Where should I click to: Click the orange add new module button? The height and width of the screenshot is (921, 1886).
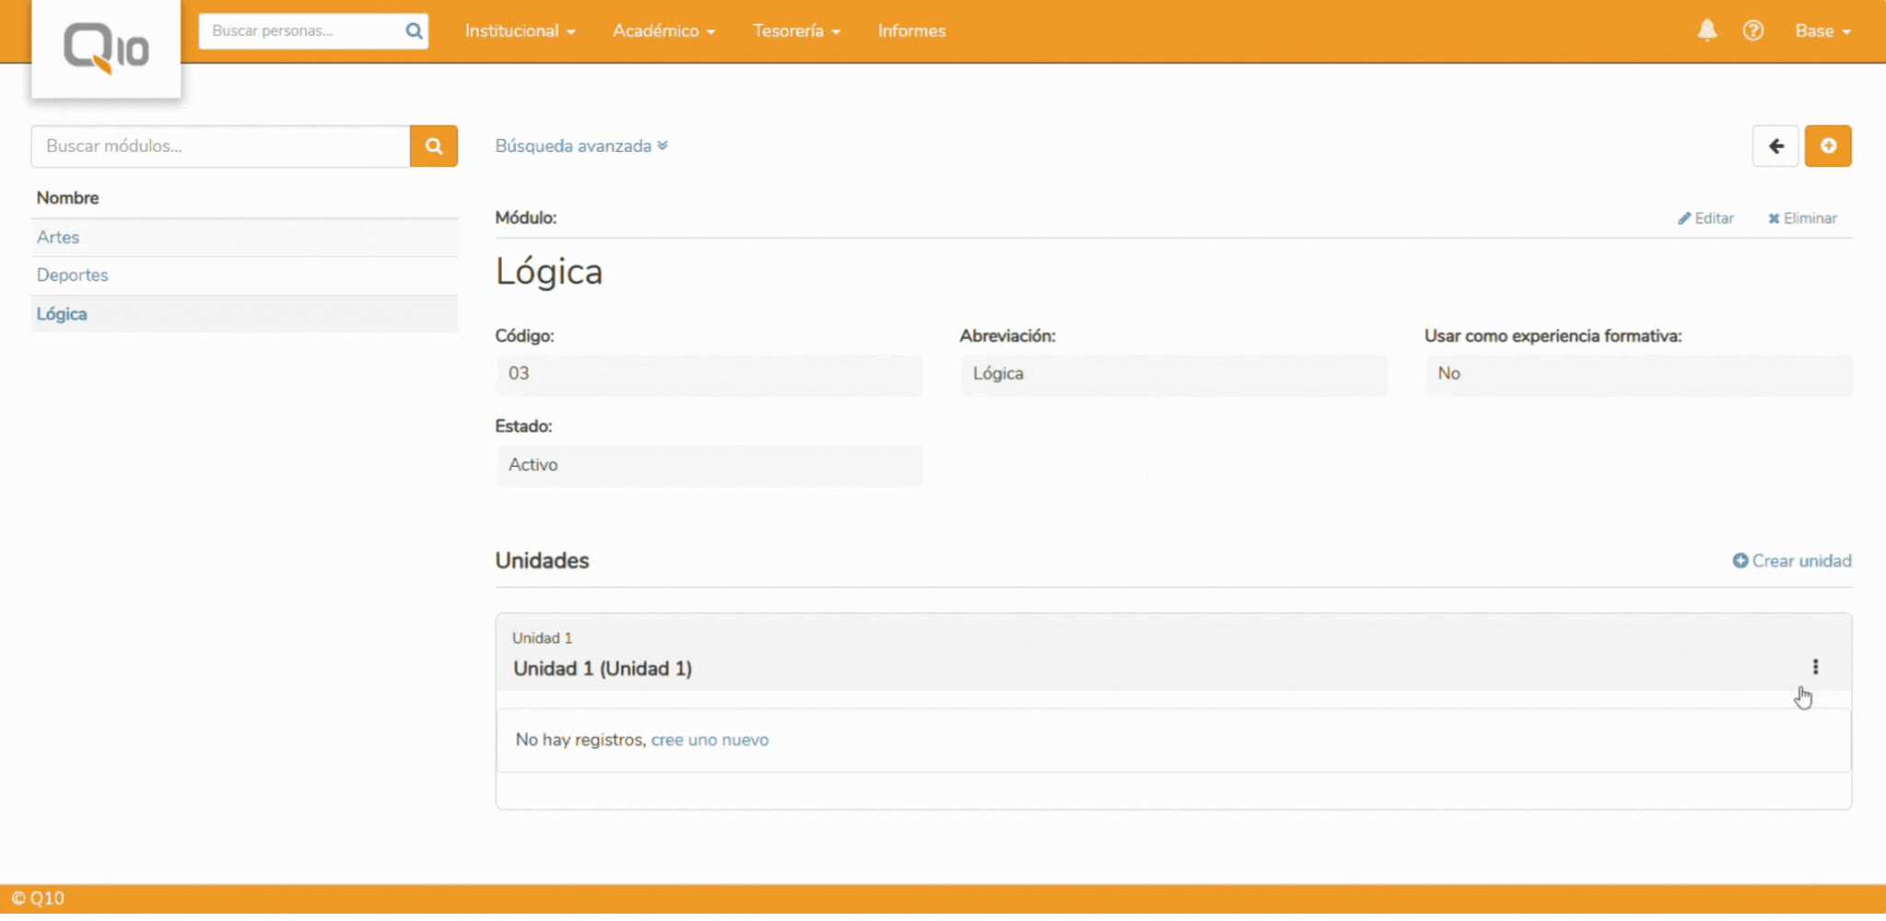1827,146
